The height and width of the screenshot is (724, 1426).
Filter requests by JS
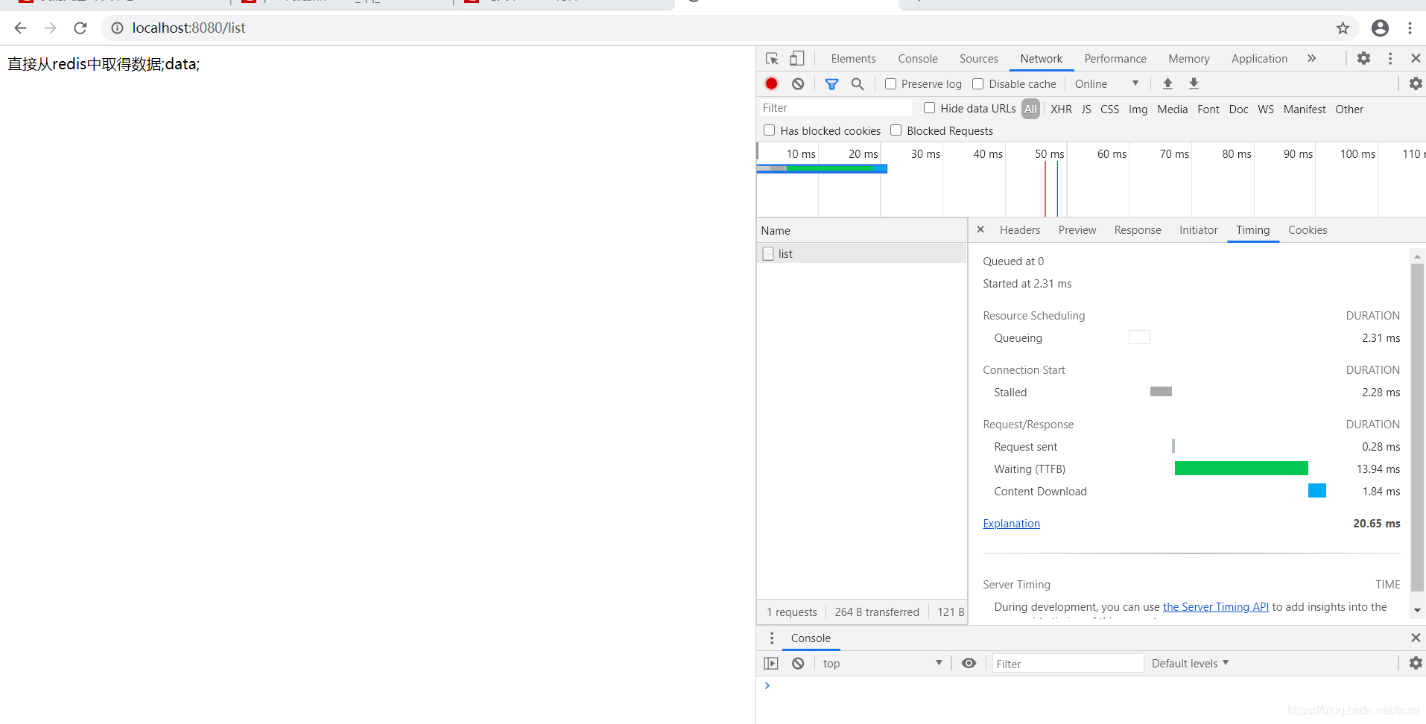(x=1086, y=109)
